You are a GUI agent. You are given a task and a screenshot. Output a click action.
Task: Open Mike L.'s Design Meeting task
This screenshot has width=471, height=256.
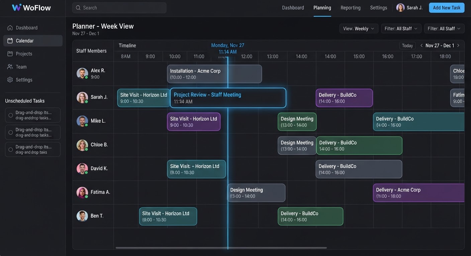(297, 122)
